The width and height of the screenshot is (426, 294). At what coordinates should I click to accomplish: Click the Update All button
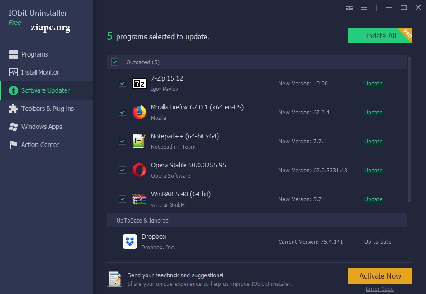coord(380,36)
